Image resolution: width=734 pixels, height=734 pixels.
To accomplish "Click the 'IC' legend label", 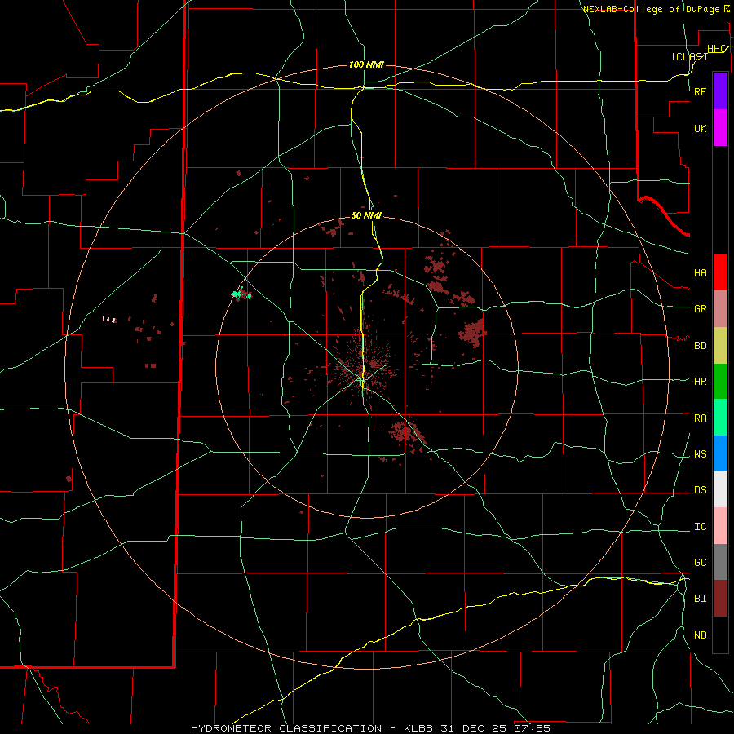I will point(701,527).
